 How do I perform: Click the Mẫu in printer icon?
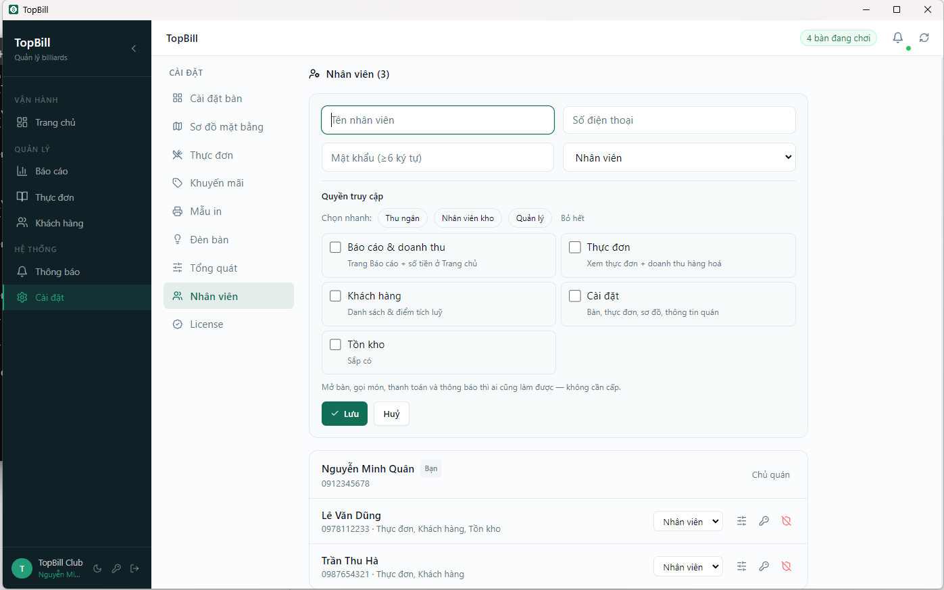click(178, 212)
